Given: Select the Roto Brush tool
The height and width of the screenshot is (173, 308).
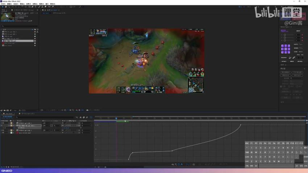Looking at the screenshot, I should pos(49,7).
